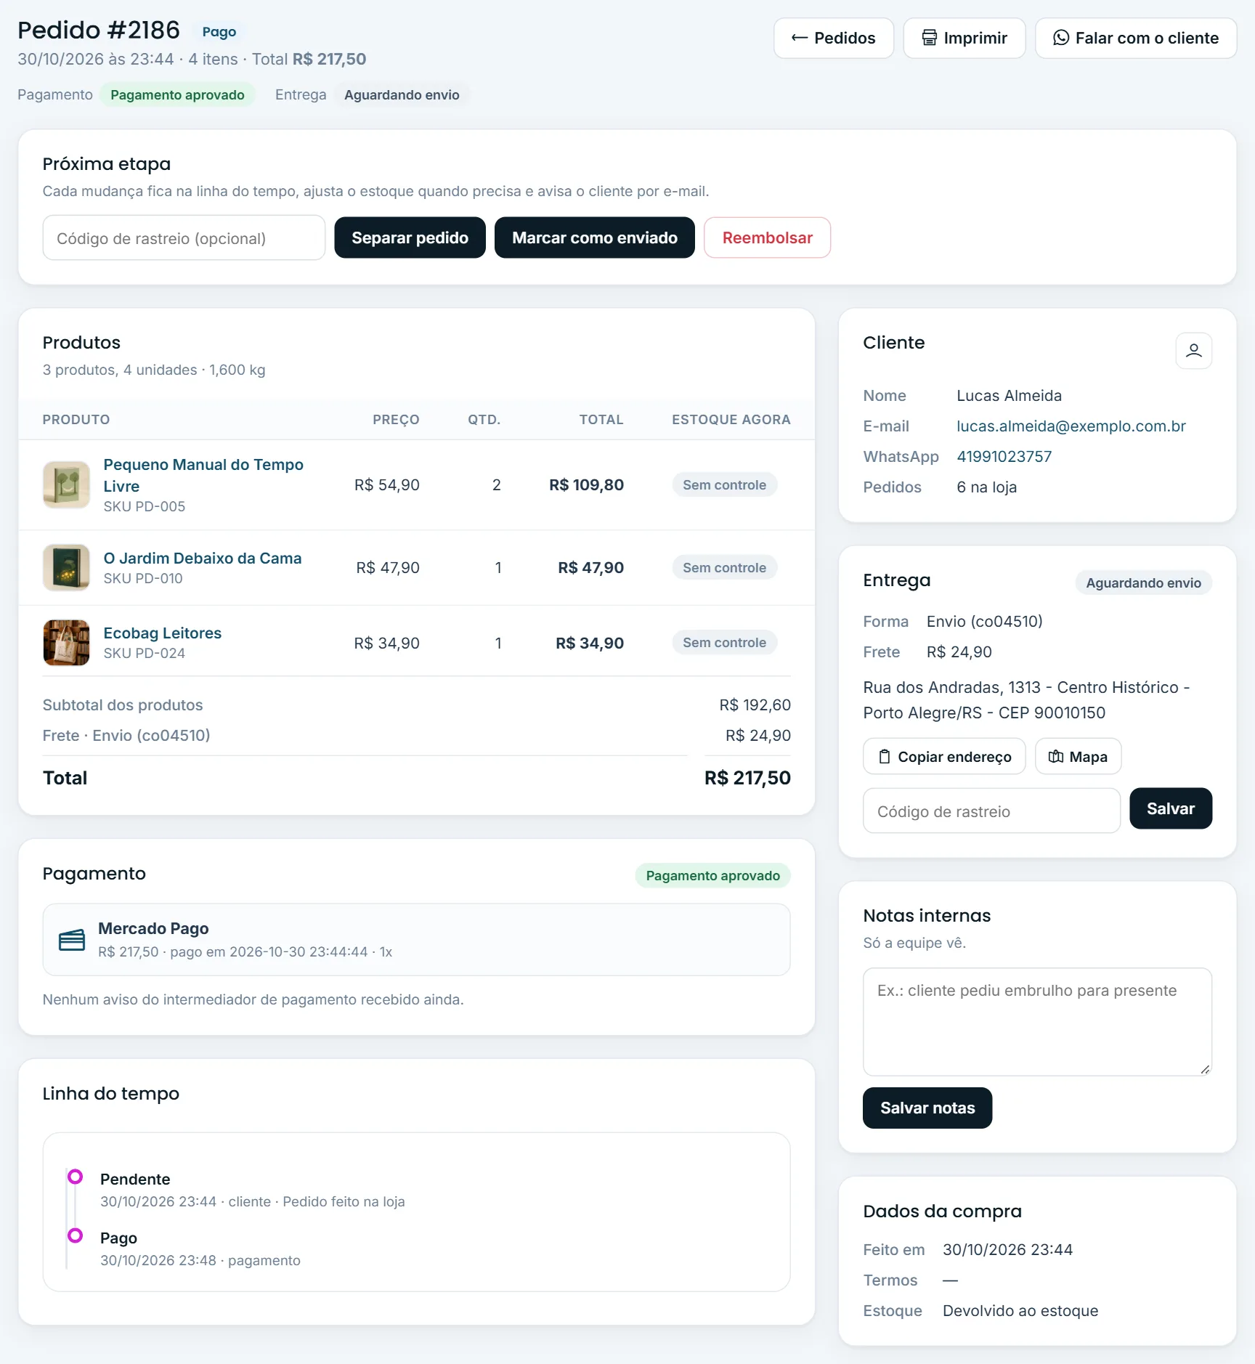Click the Imprimir printer button
Viewport: 1255px width, 1364px height.
click(964, 38)
